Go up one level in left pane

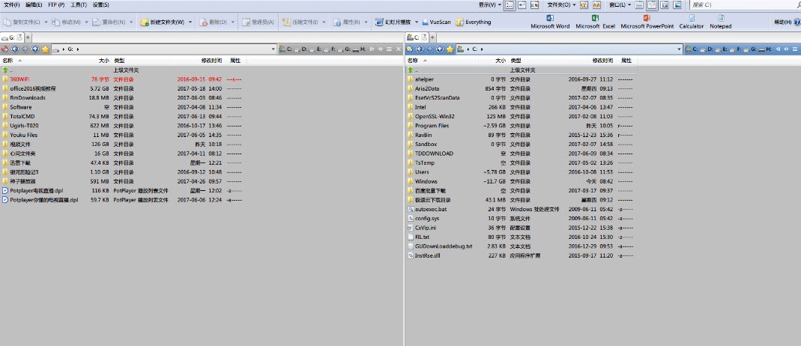34,49
